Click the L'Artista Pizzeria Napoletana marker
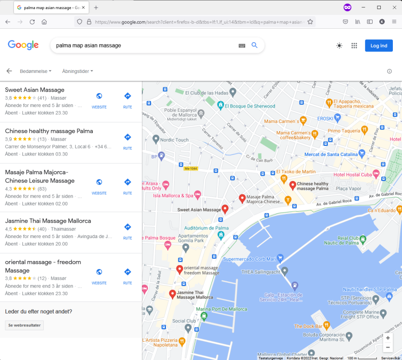This screenshot has height=360, width=402. click(182, 341)
